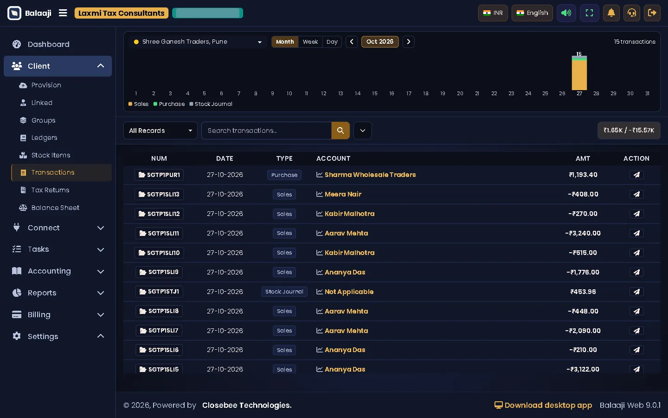
Task: Open the Stock Items submenu item
Action: [61, 155]
